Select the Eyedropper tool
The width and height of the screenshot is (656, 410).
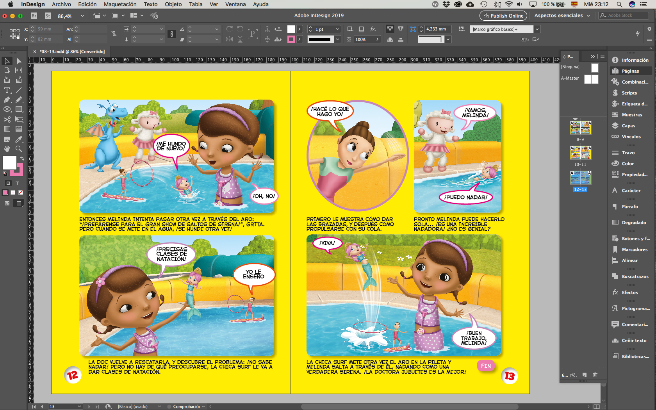[19, 139]
